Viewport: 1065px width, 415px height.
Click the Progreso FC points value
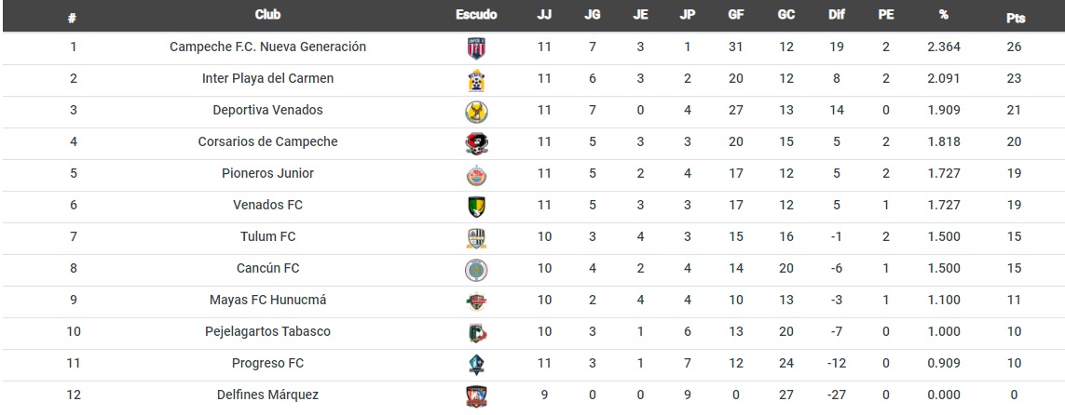click(1014, 364)
